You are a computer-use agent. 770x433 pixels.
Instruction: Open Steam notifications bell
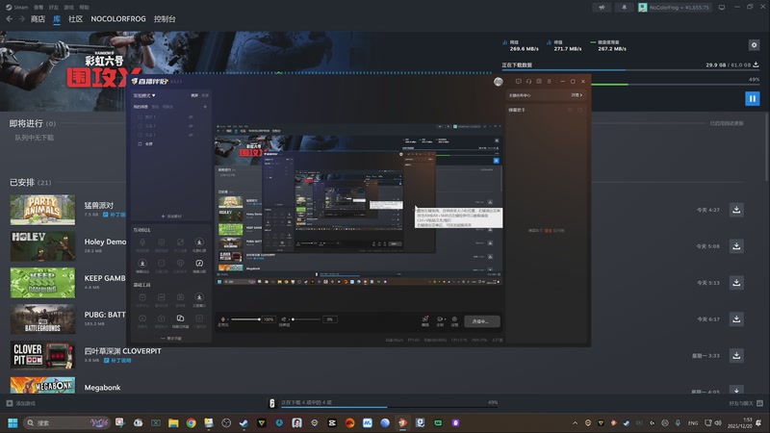point(624,8)
